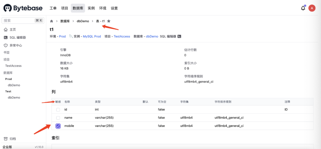Click the 'ID' comment cell

[287, 110]
